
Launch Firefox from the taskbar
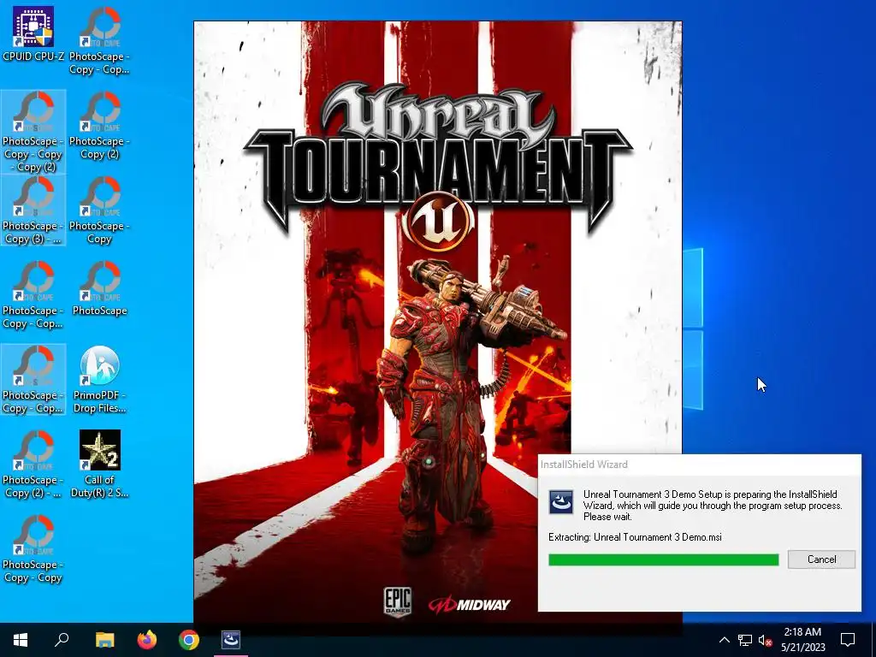click(147, 640)
